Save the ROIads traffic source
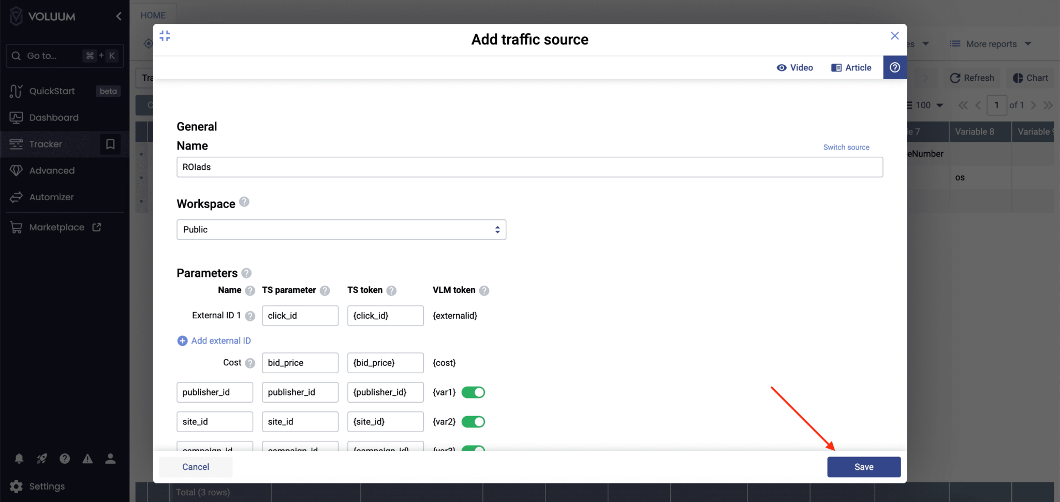The image size is (1060, 502). pos(863,466)
